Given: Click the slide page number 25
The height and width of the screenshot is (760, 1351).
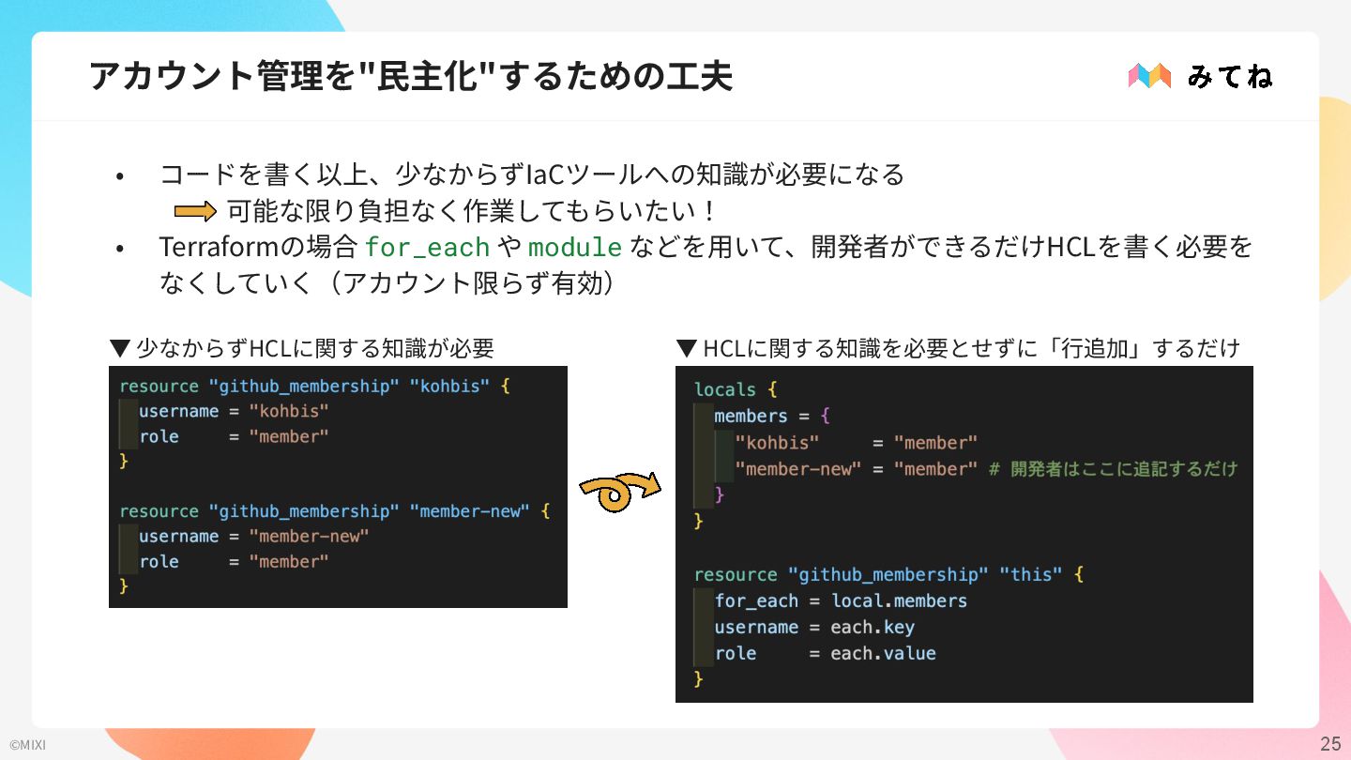Looking at the screenshot, I should [x=1330, y=744].
